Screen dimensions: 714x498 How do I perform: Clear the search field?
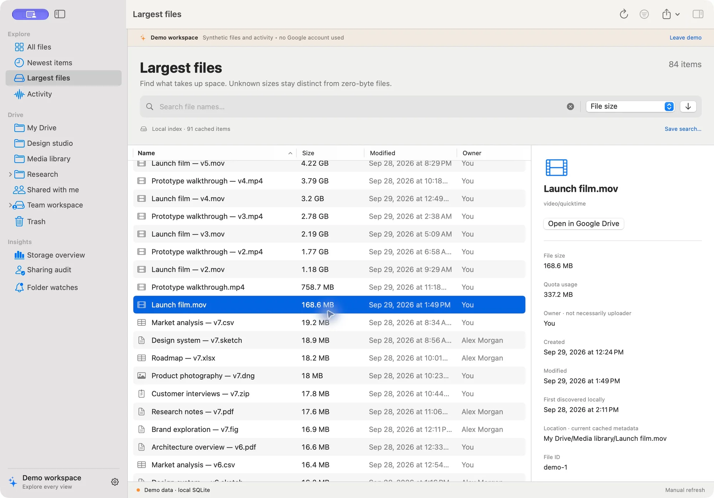click(x=570, y=106)
